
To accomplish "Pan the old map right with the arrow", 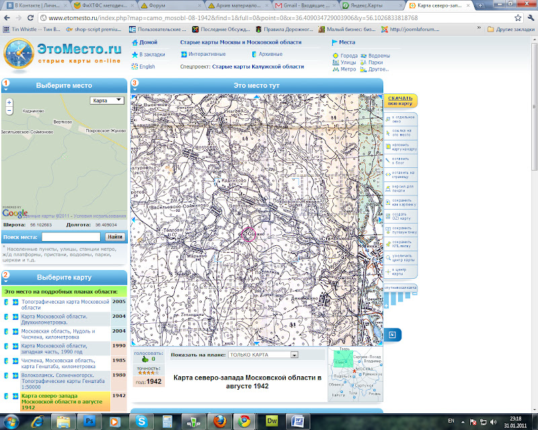I will 380,220.
